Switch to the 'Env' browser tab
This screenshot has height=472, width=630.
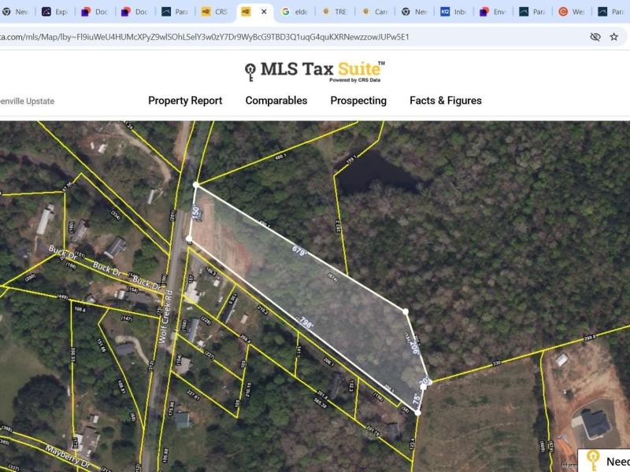pyautogui.click(x=493, y=12)
